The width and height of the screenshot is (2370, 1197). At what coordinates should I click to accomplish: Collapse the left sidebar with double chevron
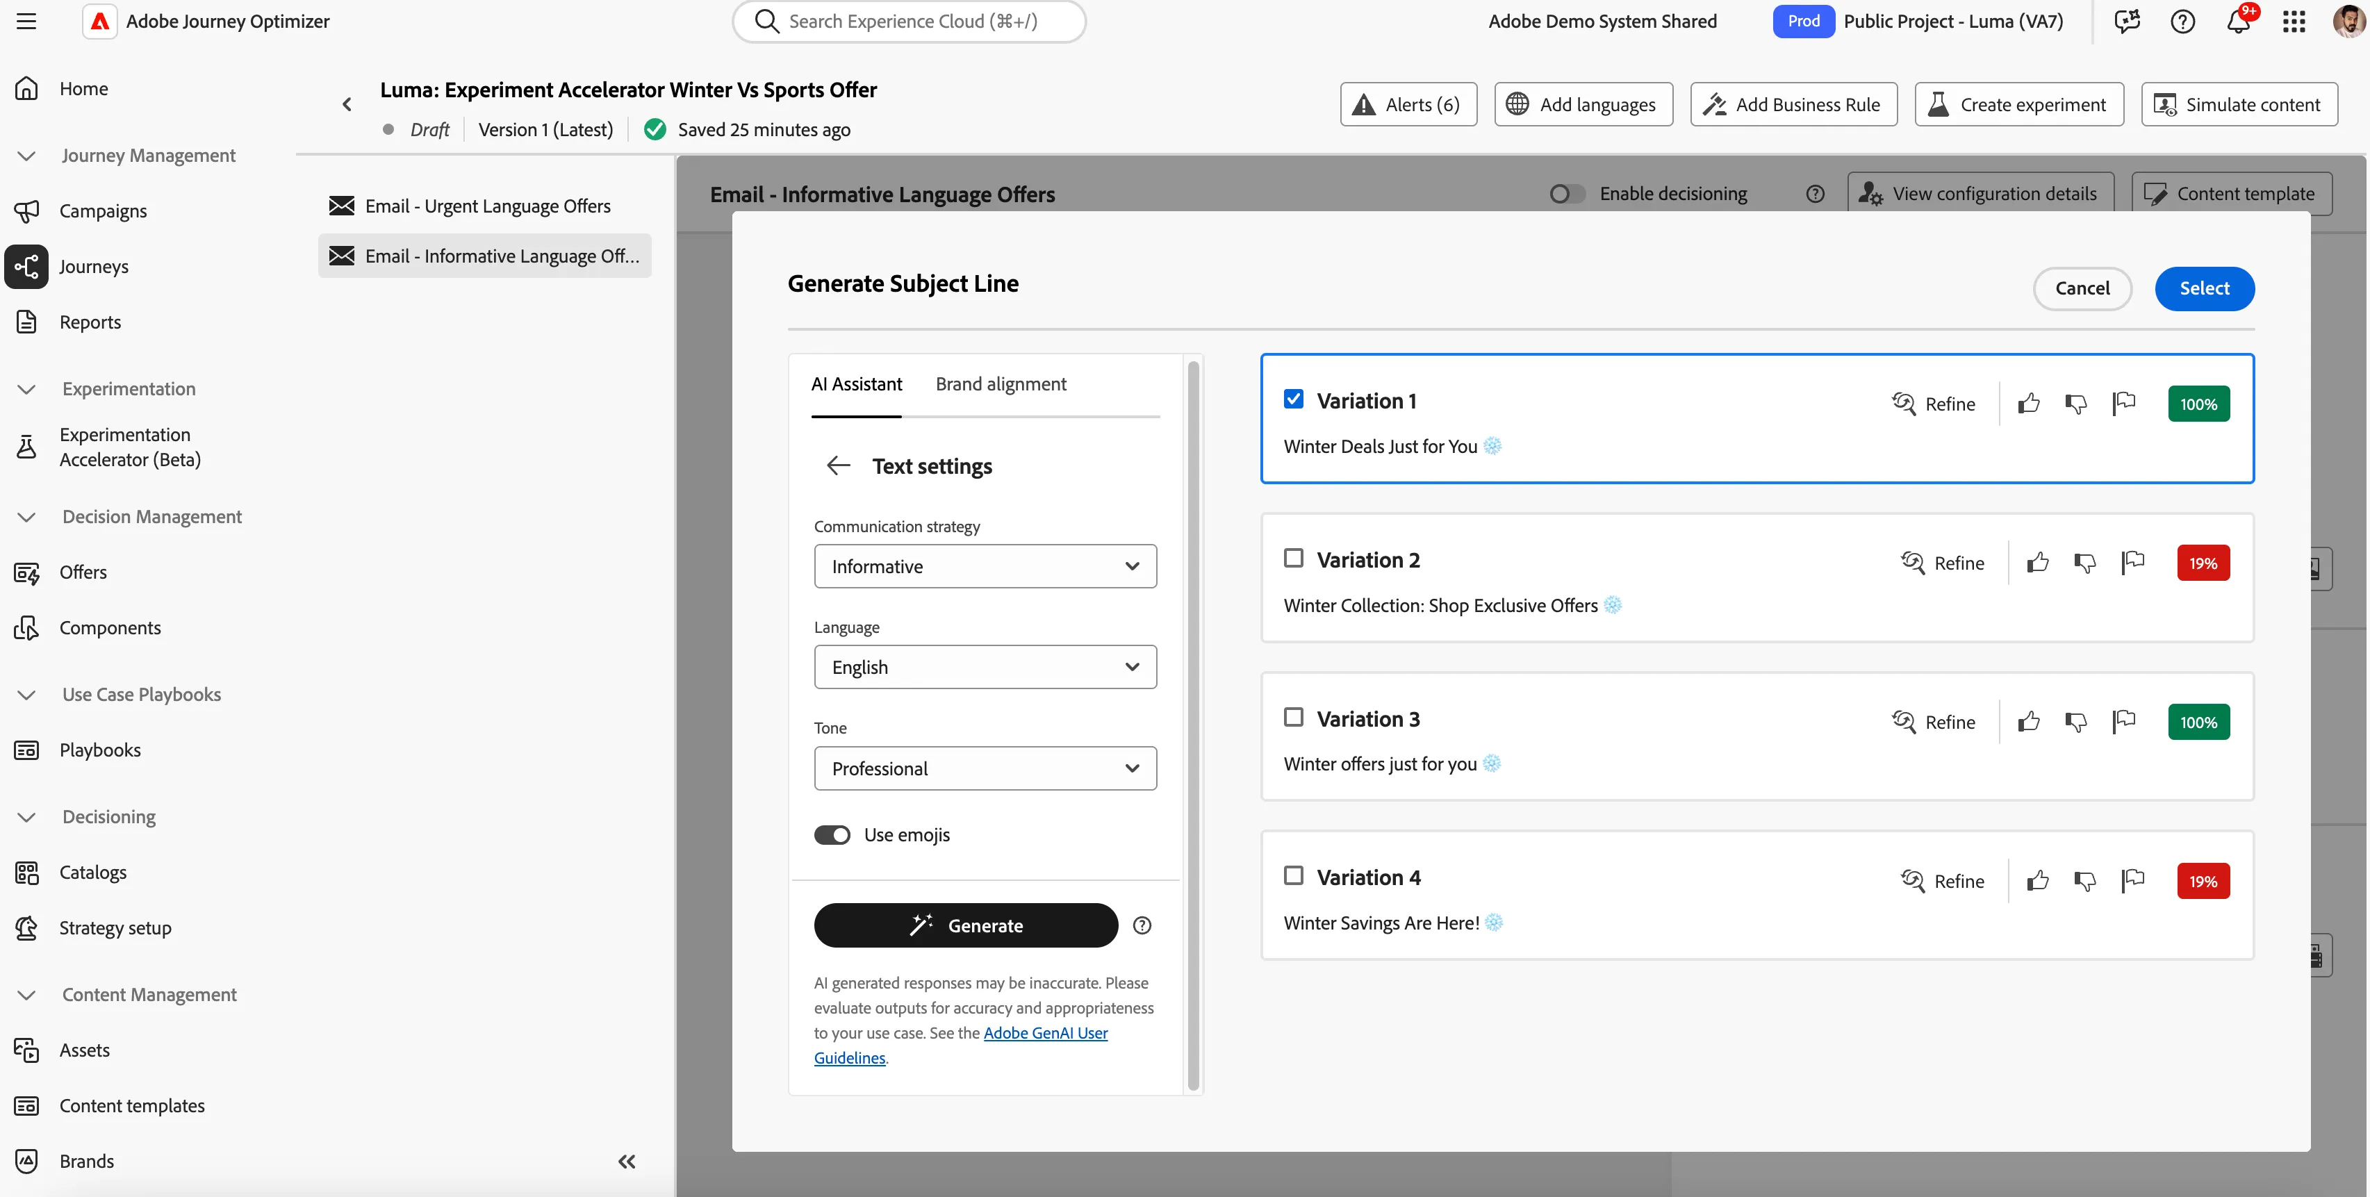(x=627, y=1161)
